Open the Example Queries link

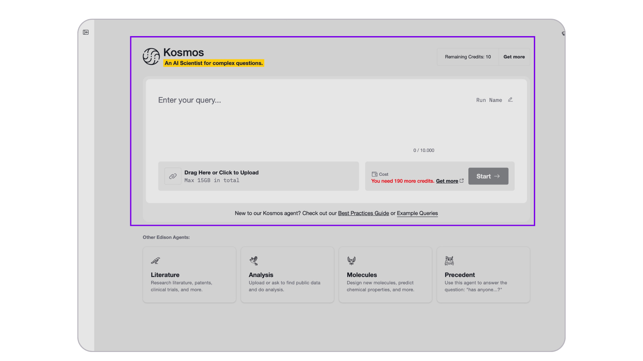[417, 213]
